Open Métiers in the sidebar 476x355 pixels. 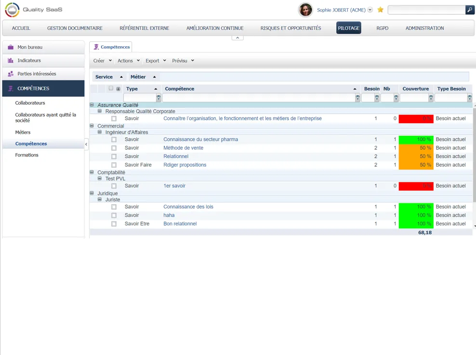(23, 132)
